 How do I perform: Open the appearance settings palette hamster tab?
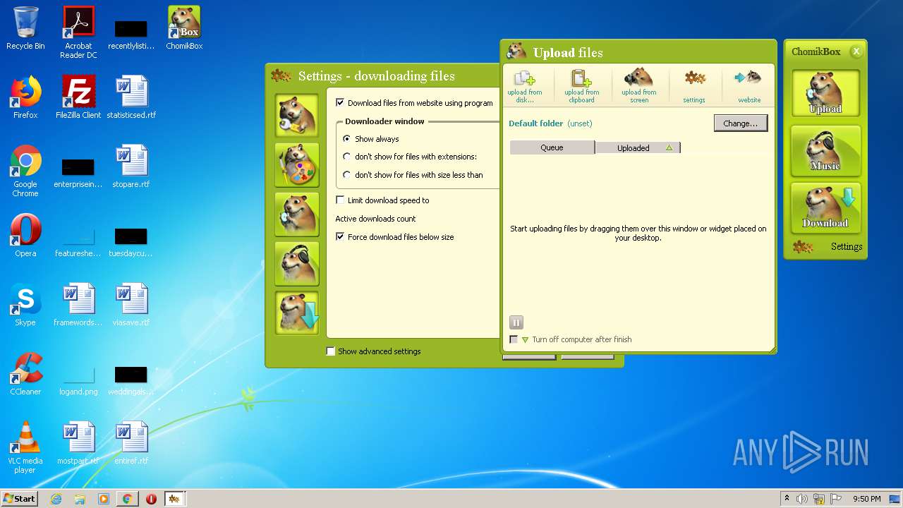click(x=297, y=164)
